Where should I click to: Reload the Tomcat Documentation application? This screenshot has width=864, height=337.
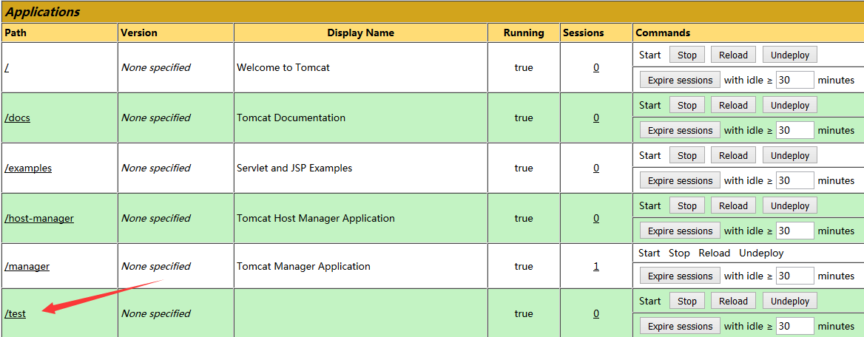pos(733,105)
